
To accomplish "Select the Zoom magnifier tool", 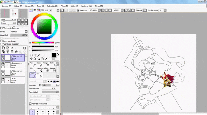I will tap(35, 59).
